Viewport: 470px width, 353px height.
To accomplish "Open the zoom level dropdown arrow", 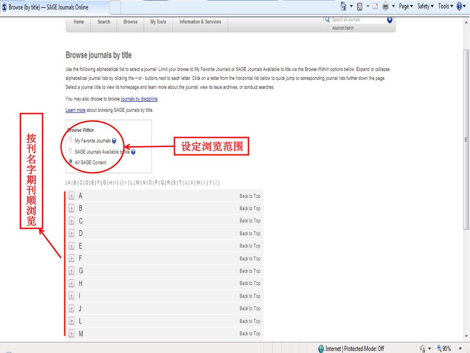I will click(460, 348).
